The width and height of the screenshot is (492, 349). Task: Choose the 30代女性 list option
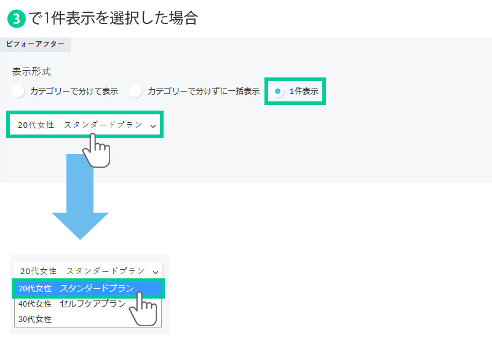click(36, 319)
